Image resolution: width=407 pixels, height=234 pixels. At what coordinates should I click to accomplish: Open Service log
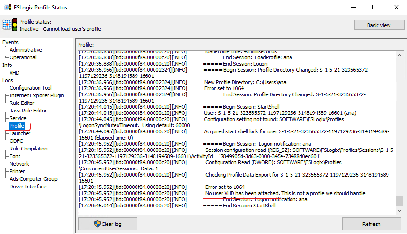click(18, 118)
